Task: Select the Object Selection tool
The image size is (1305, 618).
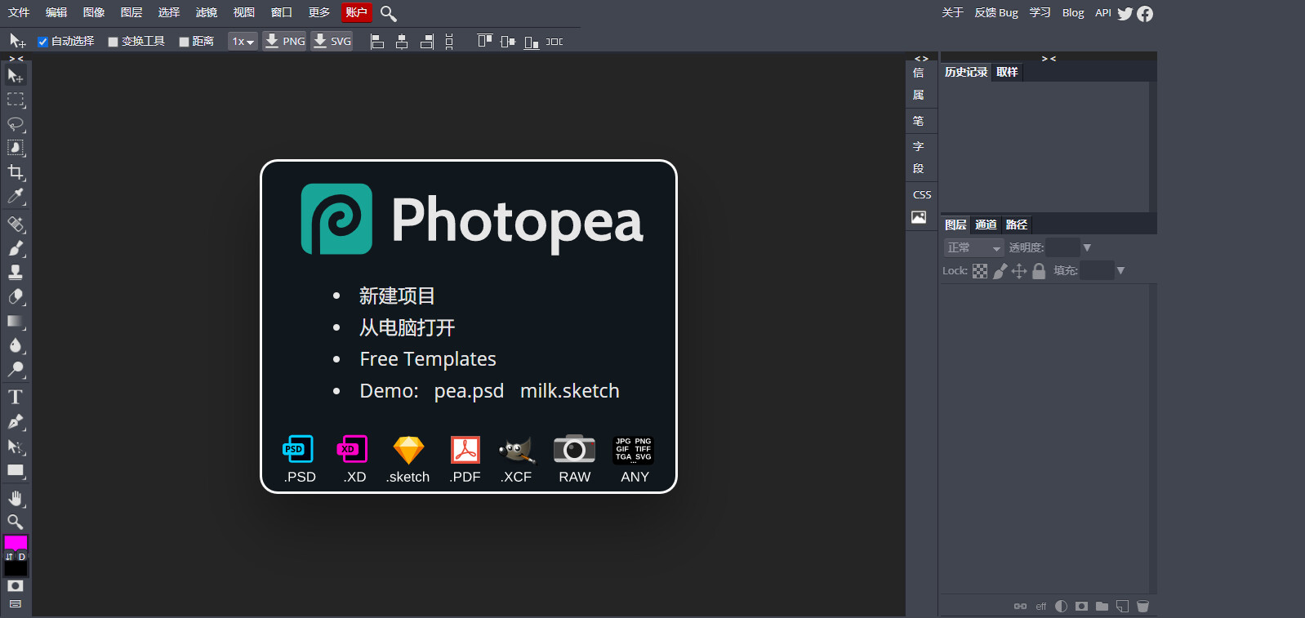Action: pos(16,148)
